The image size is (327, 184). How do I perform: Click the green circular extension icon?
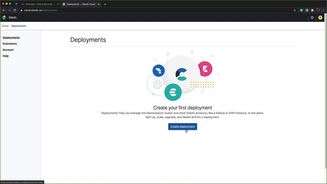point(301,10)
